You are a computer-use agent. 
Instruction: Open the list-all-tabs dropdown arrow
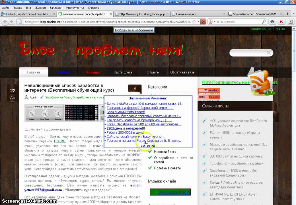tap(293, 14)
